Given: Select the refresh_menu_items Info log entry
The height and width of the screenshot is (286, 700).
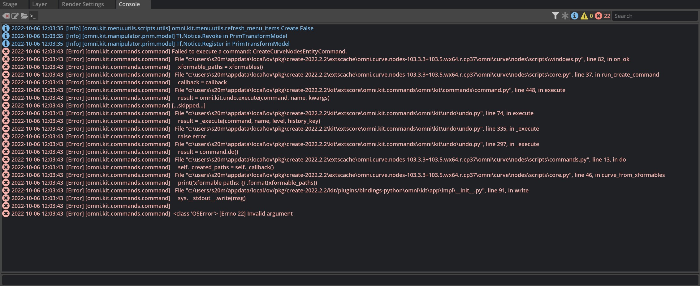Looking at the screenshot, I should pyautogui.click(x=350, y=28).
